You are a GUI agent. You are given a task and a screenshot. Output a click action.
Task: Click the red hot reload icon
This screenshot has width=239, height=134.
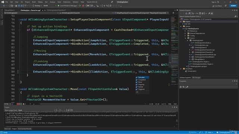[83, 6]
